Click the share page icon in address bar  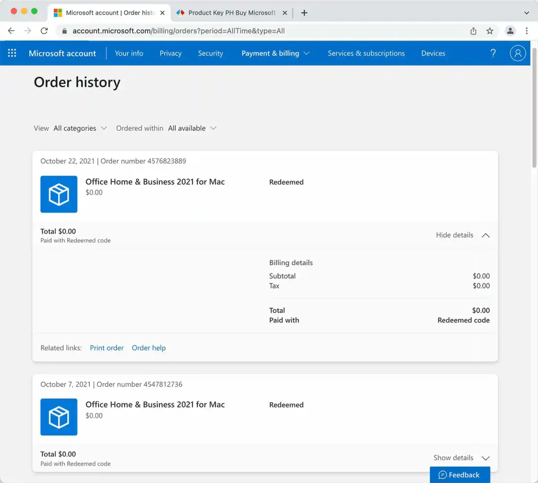(x=473, y=31)
